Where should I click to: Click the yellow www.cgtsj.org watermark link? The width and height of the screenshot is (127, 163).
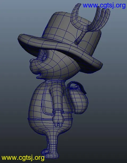23,158
